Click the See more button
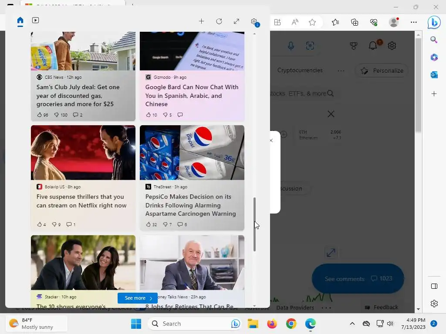Viewport: 446px width, 334px height. (138, 298)
